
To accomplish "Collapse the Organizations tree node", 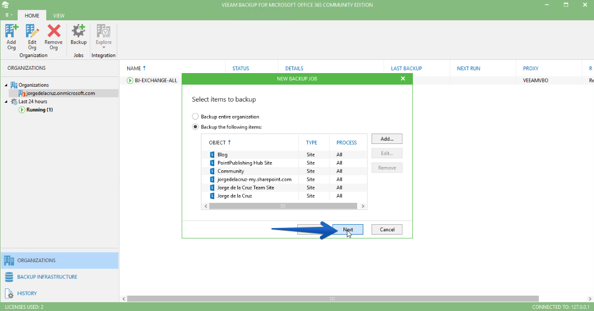I will tap(6, 85).
